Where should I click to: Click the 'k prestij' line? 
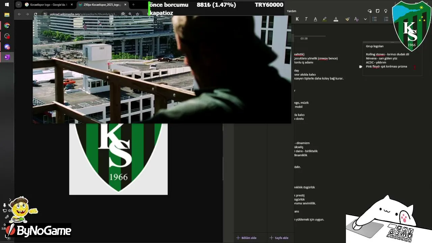(x=299, y=195)
